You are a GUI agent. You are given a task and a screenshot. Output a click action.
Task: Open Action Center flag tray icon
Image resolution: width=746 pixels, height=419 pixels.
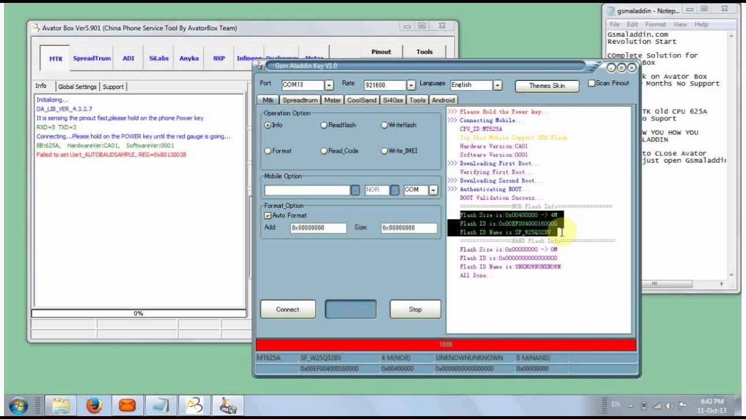click(682, 406)
